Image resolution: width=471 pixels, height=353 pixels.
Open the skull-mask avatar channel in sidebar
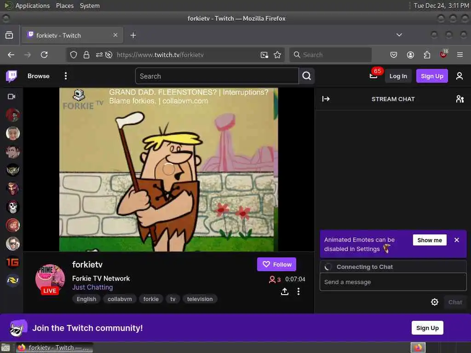pos(12,207)
